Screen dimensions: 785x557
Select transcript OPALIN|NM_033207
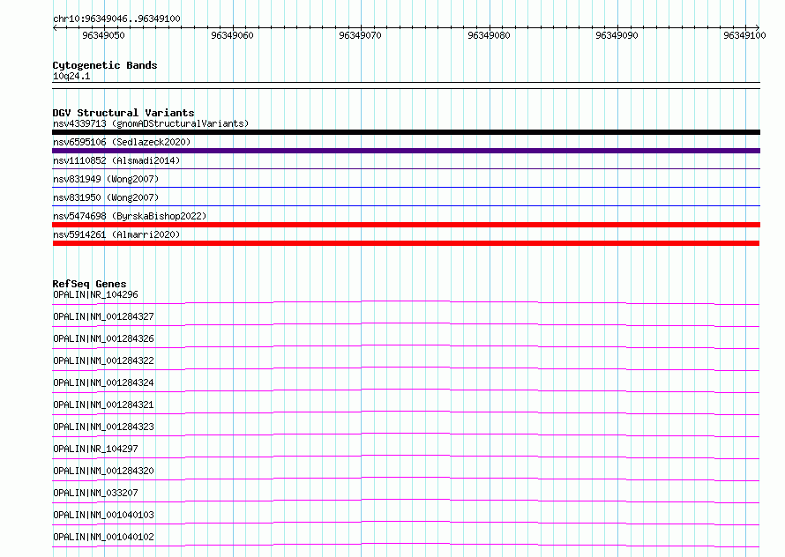[95, 493]
